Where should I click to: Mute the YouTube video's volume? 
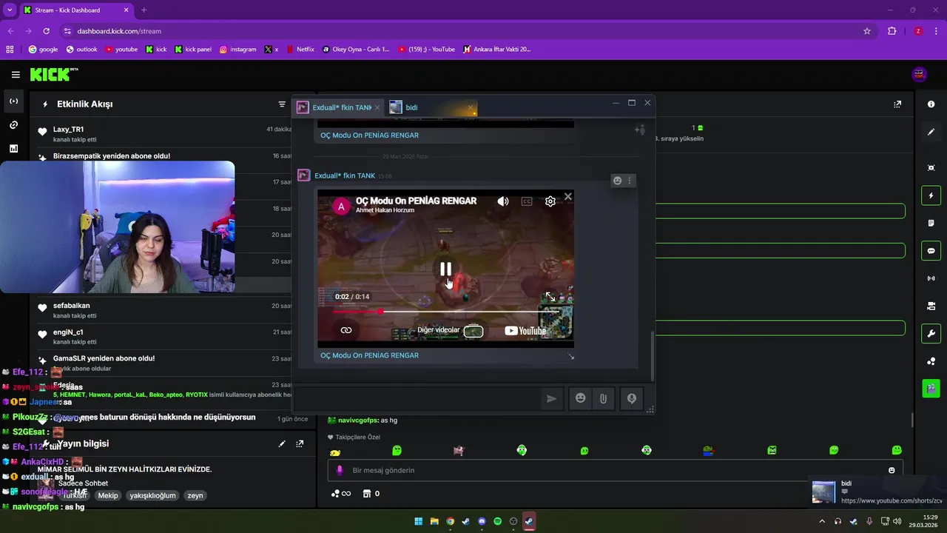[503, 201]
